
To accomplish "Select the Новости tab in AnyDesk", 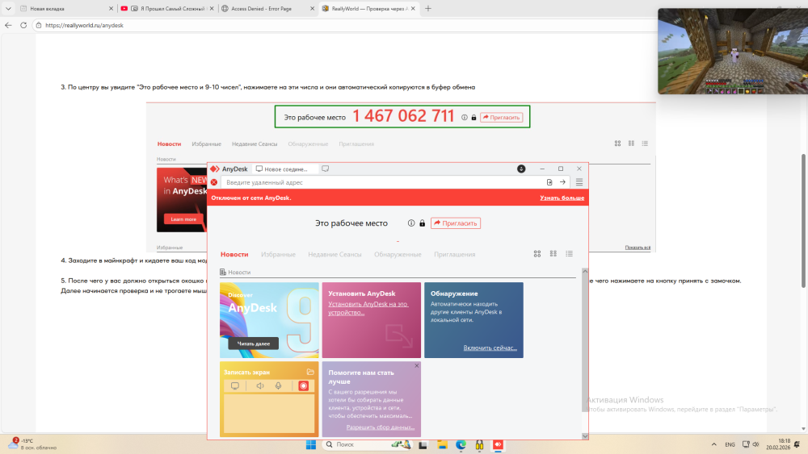I will tap(234, 255).
